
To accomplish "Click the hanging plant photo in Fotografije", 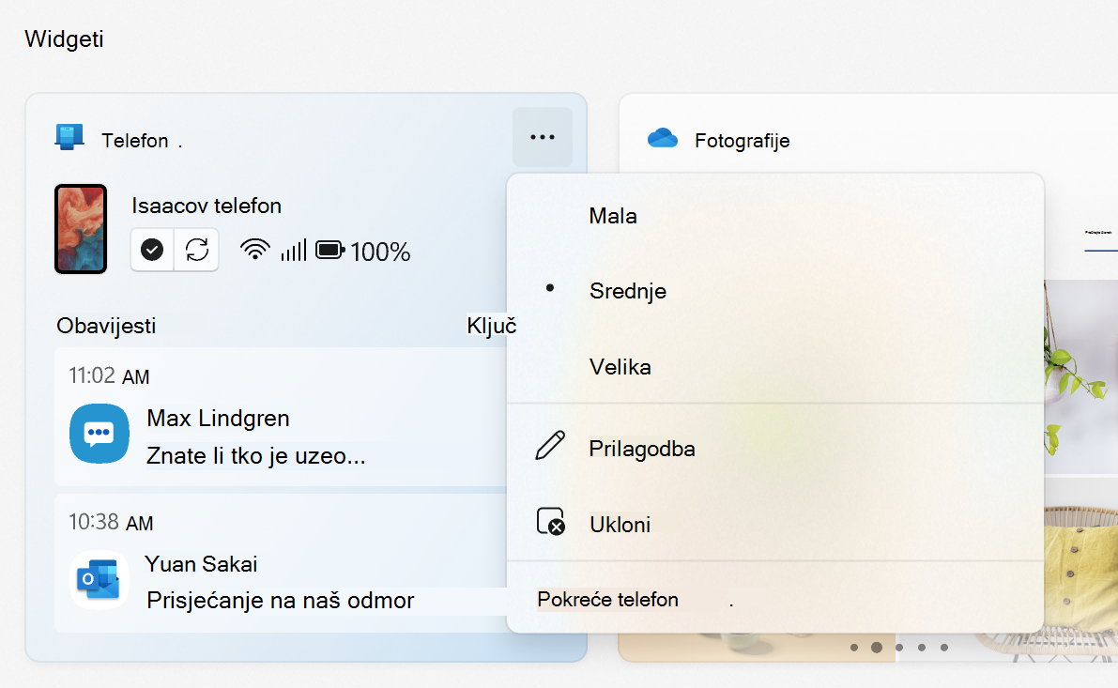I will 1081,375.
